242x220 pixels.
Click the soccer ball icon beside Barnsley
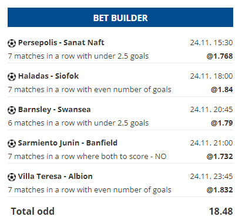(12, 110)
